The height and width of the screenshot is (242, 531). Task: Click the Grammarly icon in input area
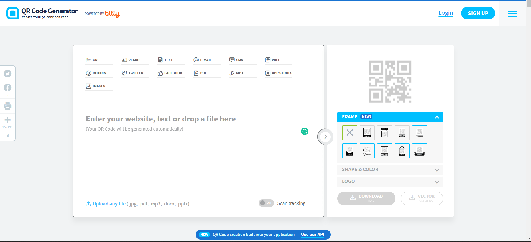tap(305, 131)
